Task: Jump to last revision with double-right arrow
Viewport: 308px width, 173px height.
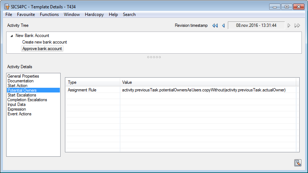Action: point(297,25)
